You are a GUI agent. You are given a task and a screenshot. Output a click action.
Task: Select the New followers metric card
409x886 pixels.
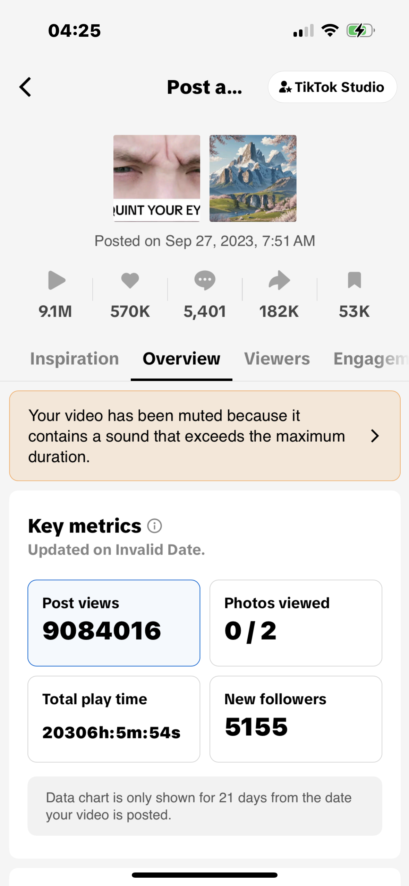point(296,719)
